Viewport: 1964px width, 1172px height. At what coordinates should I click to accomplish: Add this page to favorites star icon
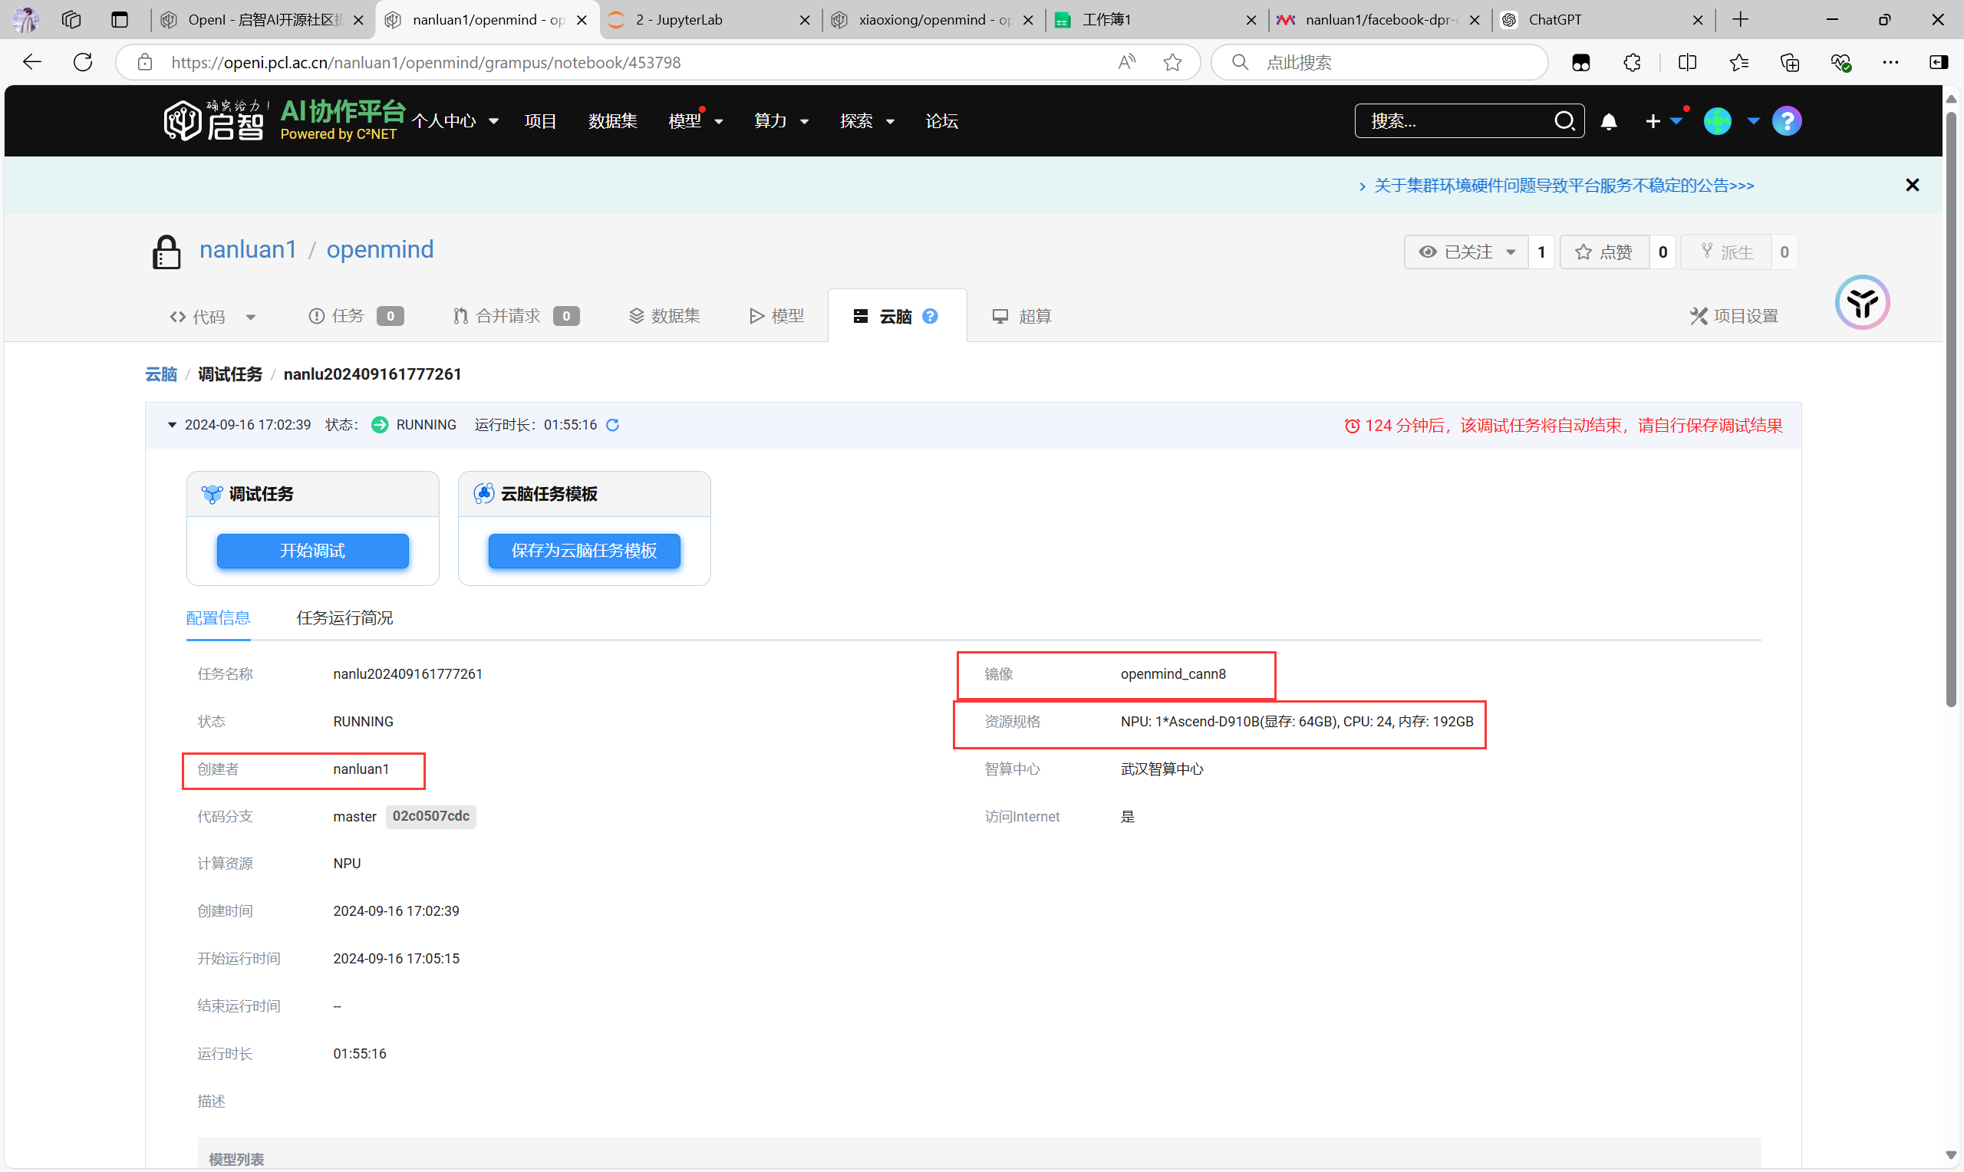1173,62
